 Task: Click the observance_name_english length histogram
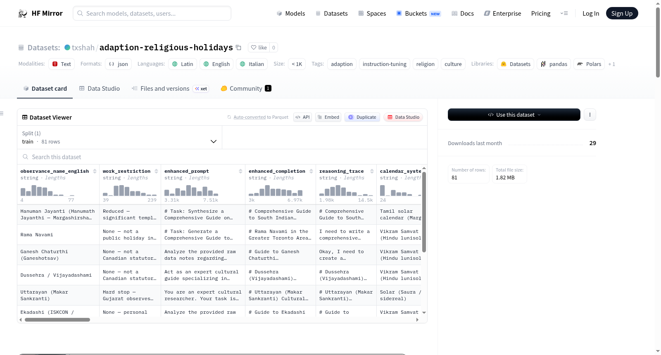click(x=48, y=190)
